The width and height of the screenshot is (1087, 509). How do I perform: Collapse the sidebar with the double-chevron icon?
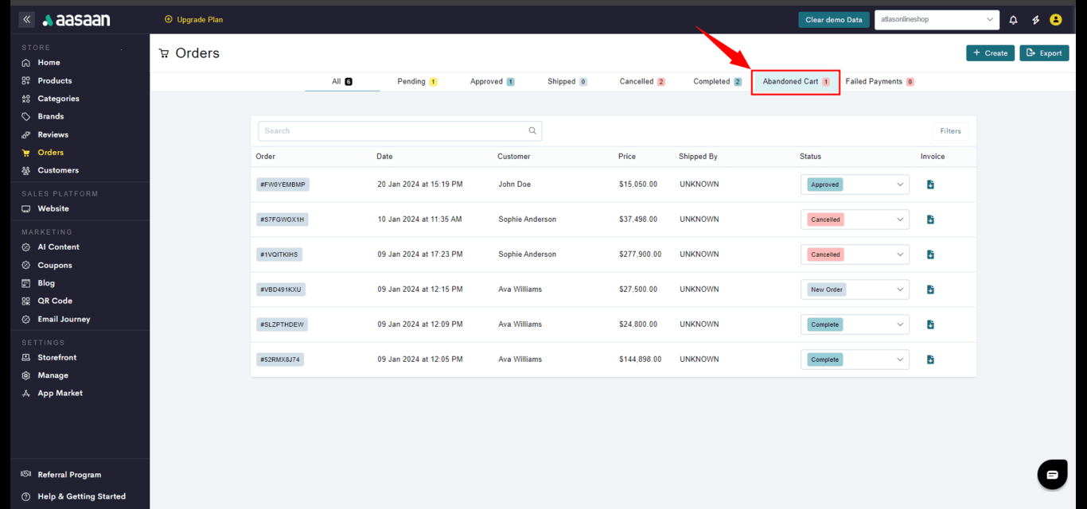[27, 20]
